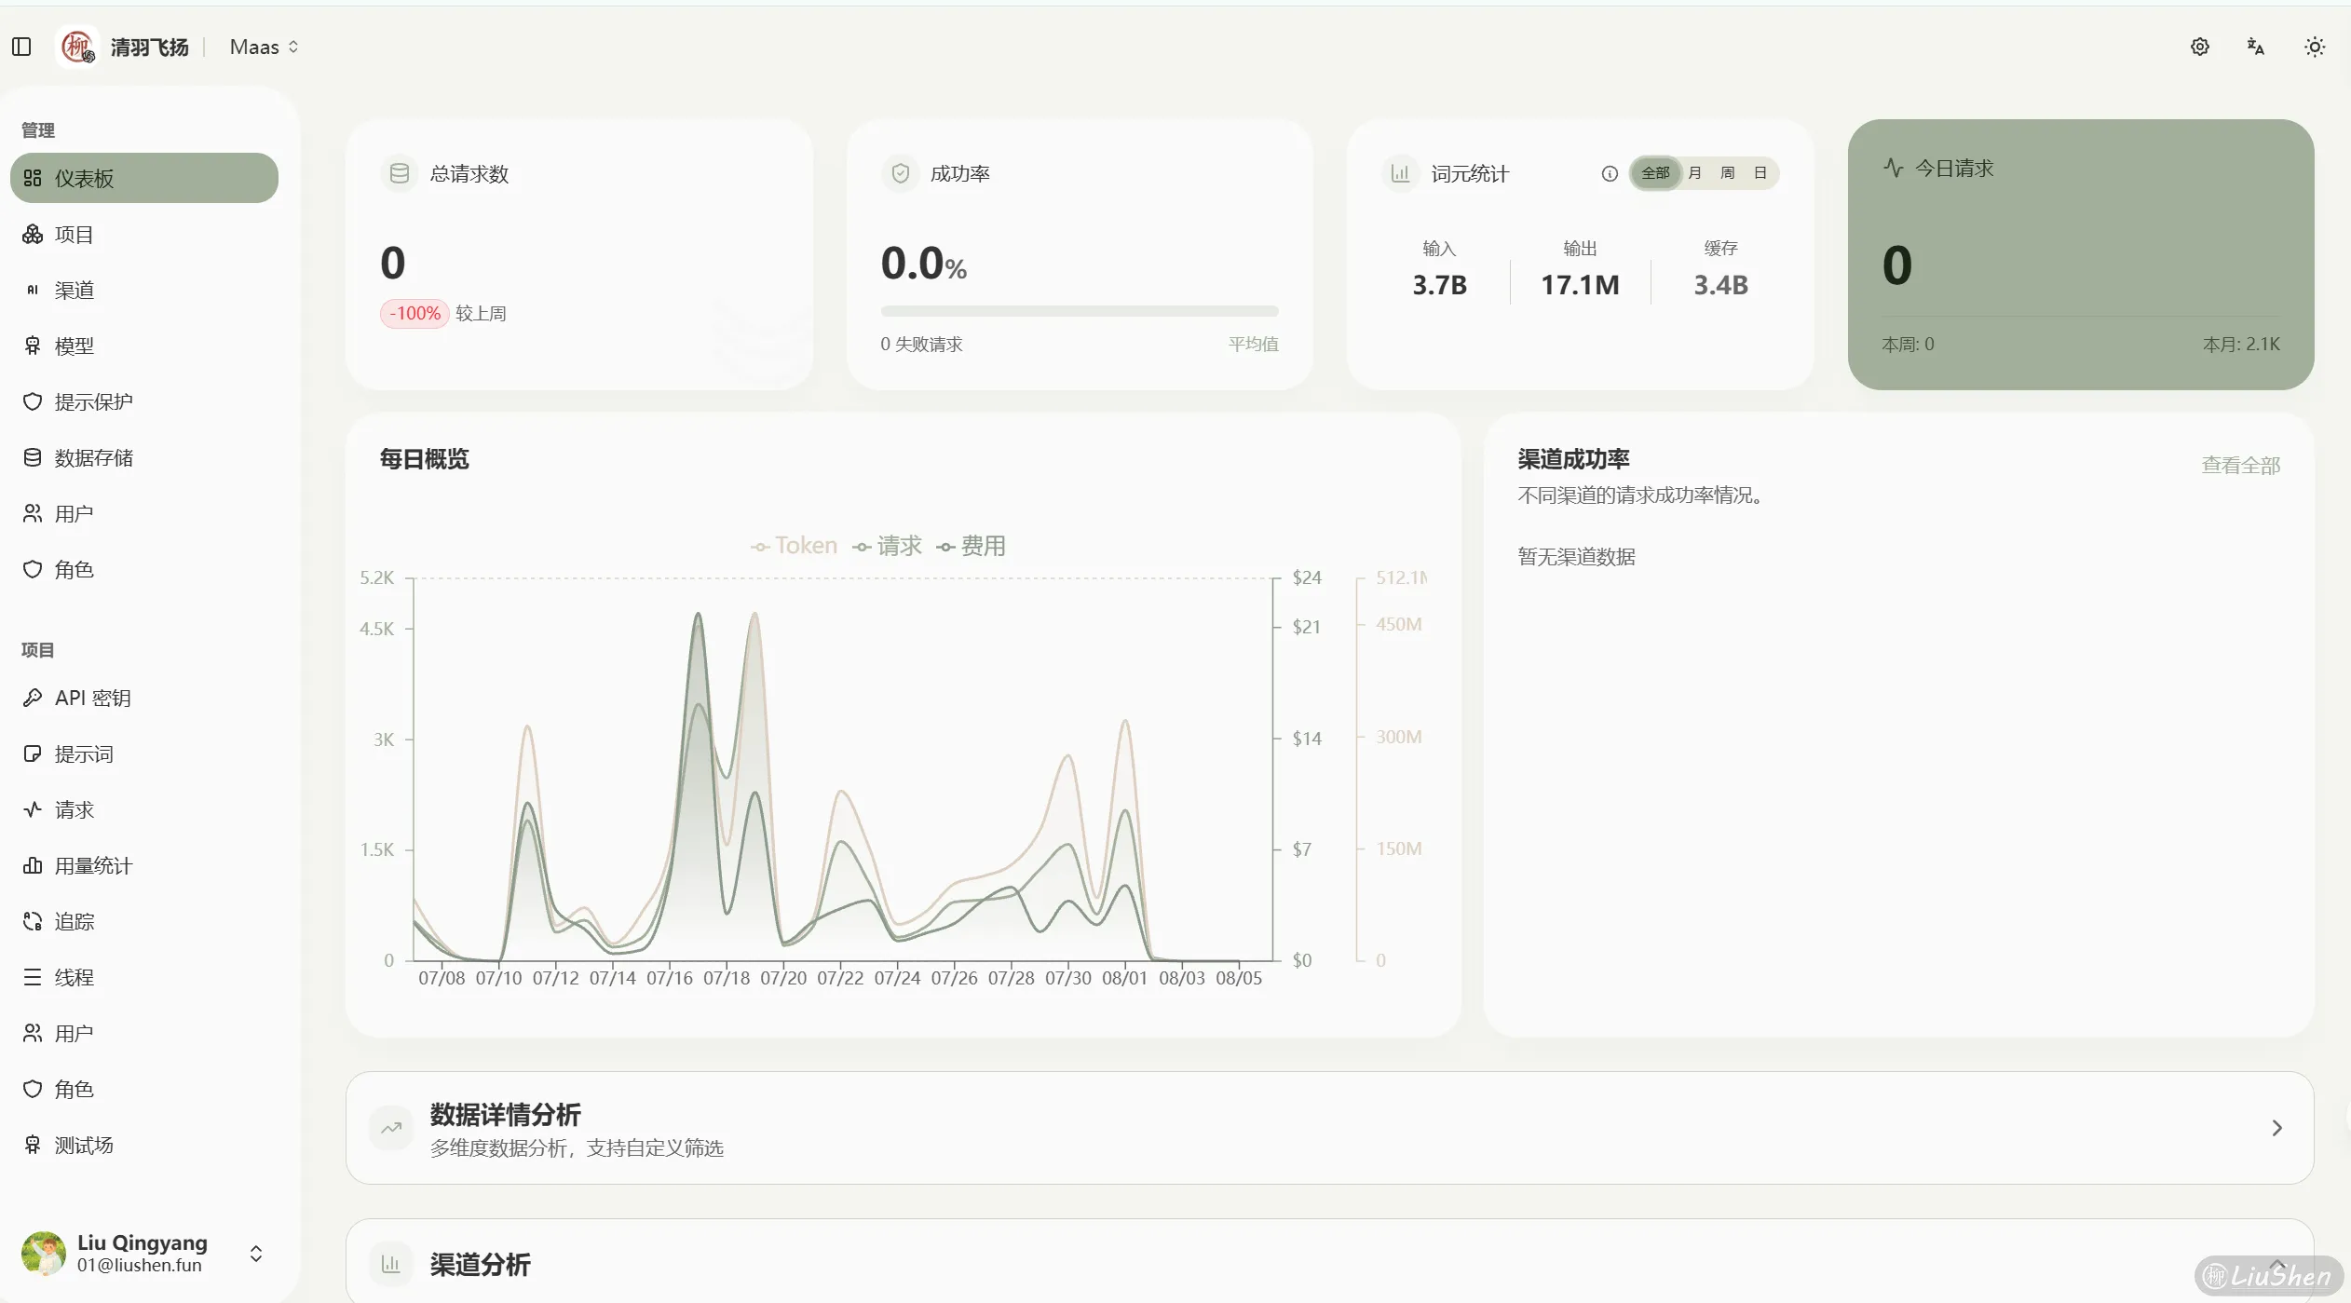This screenshot has width=2351, height=1303.
Task: Click the 总请求数 database icon
Action: click(x=400, y=173)
